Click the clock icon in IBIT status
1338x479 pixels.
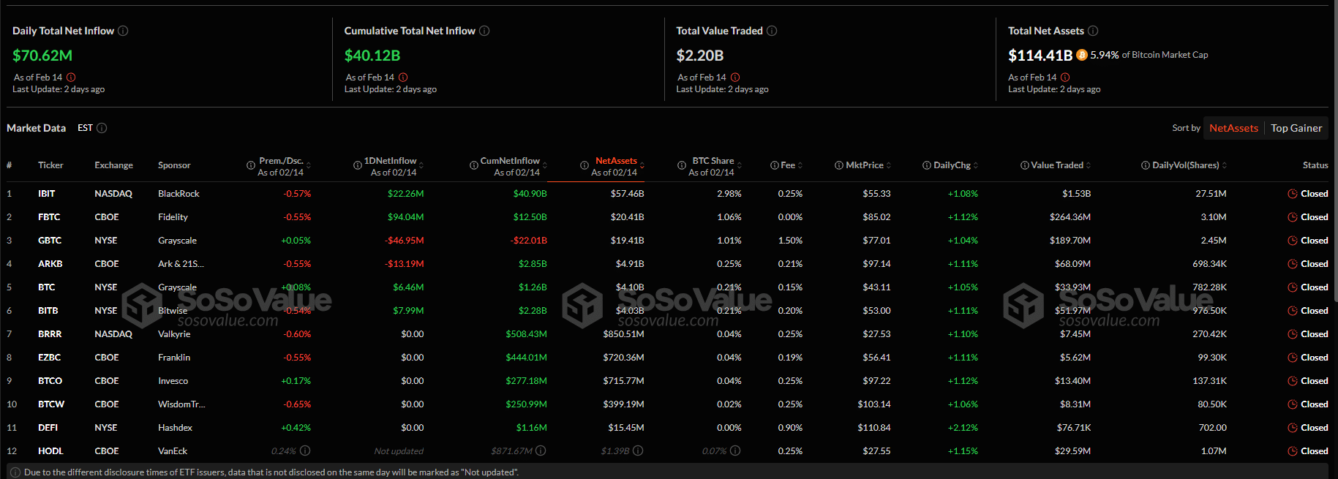click(x=1293, y=194)
